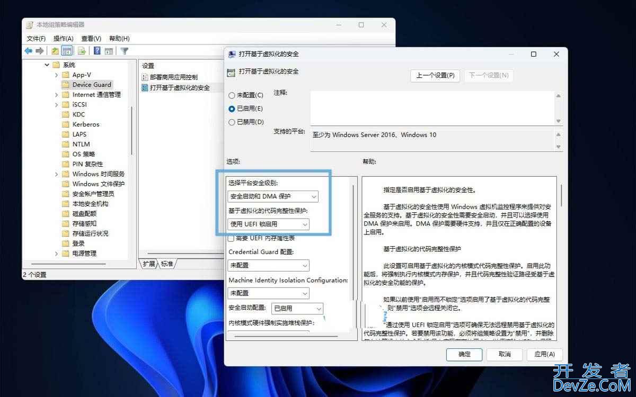
Task: Click the status bar text 2 个设置
Action: point(34,275)
